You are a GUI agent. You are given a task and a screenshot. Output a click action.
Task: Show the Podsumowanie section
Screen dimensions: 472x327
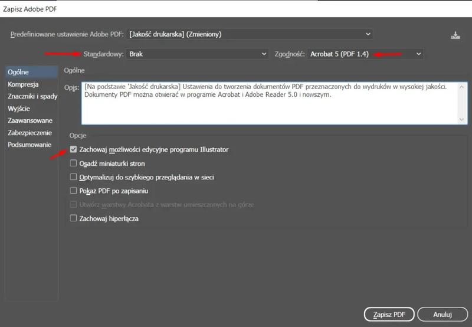pos(29,145)
